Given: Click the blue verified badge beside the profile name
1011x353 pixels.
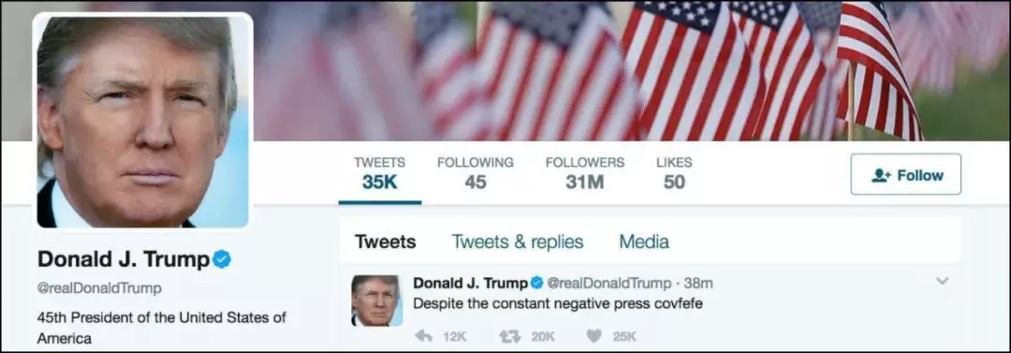Looking at the screenshot, I should coord(222,258).
